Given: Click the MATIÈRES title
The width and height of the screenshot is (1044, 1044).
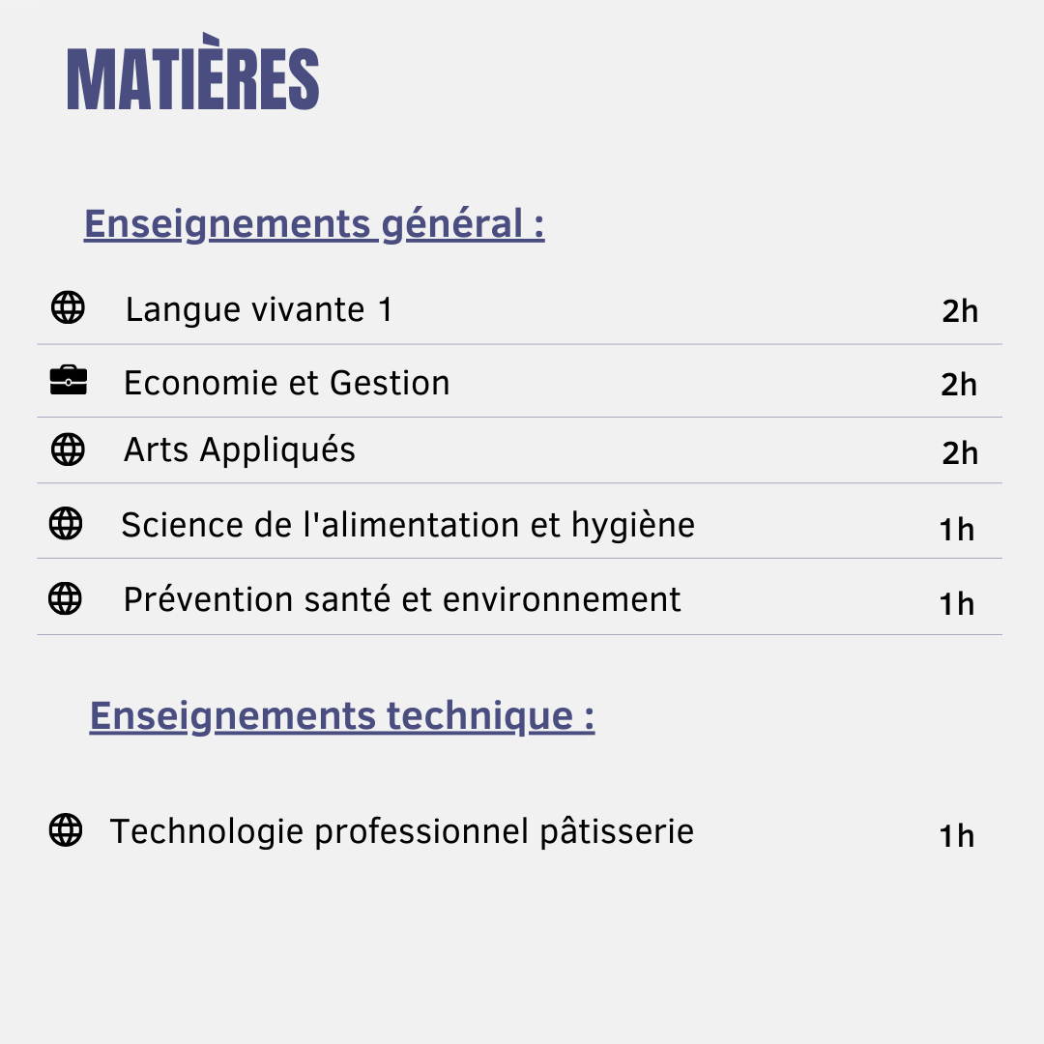Looking at the screenshot, I should coord(193,79).
